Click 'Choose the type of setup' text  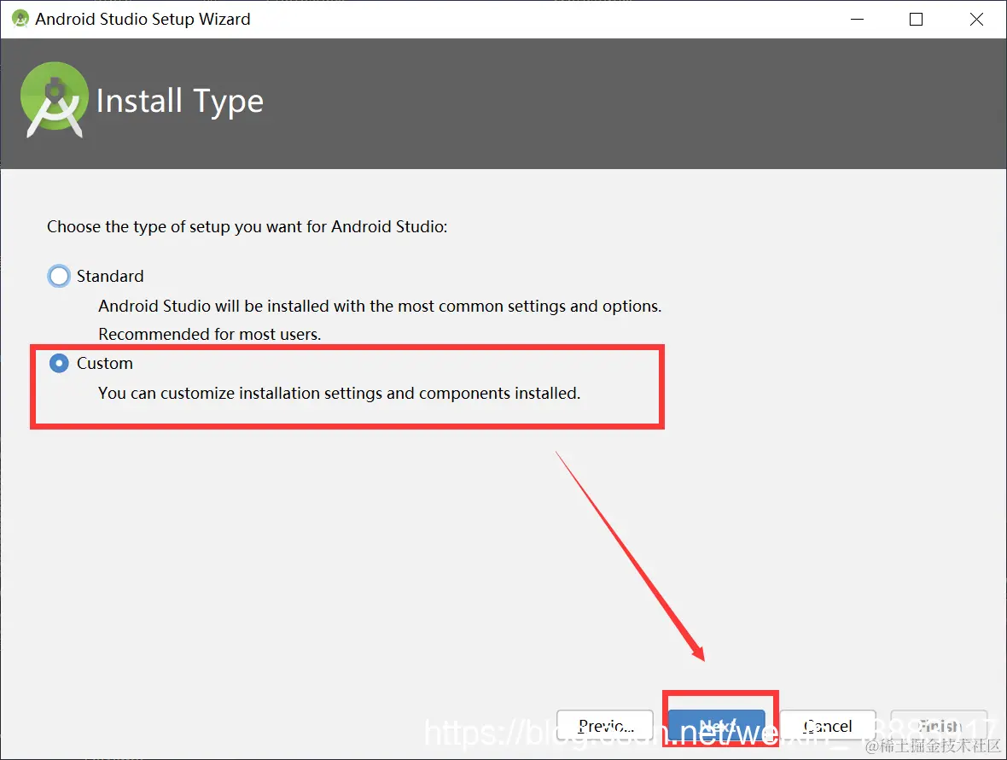pos(247,227)
